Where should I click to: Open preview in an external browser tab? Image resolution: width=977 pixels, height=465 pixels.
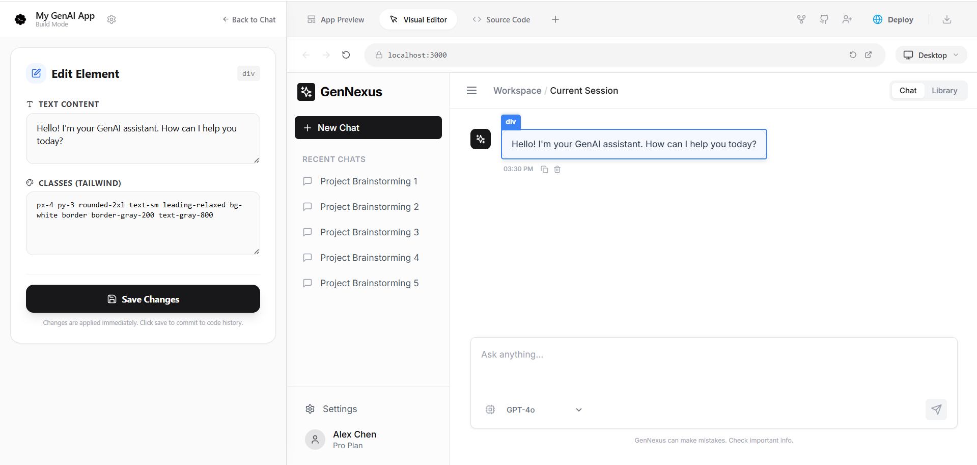[869, 54]
